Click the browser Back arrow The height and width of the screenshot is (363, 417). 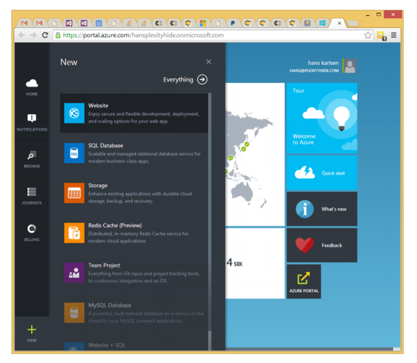pos(22,35)
